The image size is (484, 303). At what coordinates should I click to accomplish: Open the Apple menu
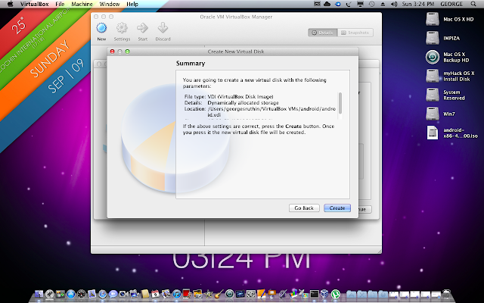click(10, 4)
